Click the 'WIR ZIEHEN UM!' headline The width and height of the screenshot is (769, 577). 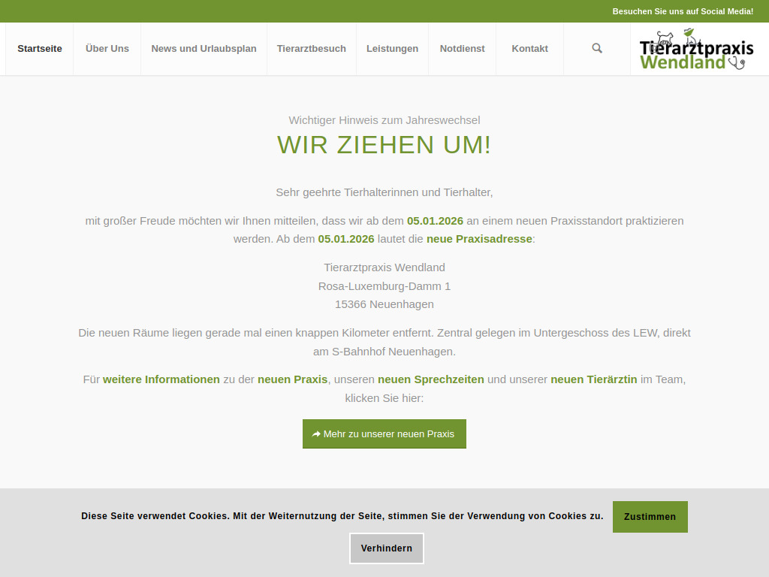[x=384, y=144]
